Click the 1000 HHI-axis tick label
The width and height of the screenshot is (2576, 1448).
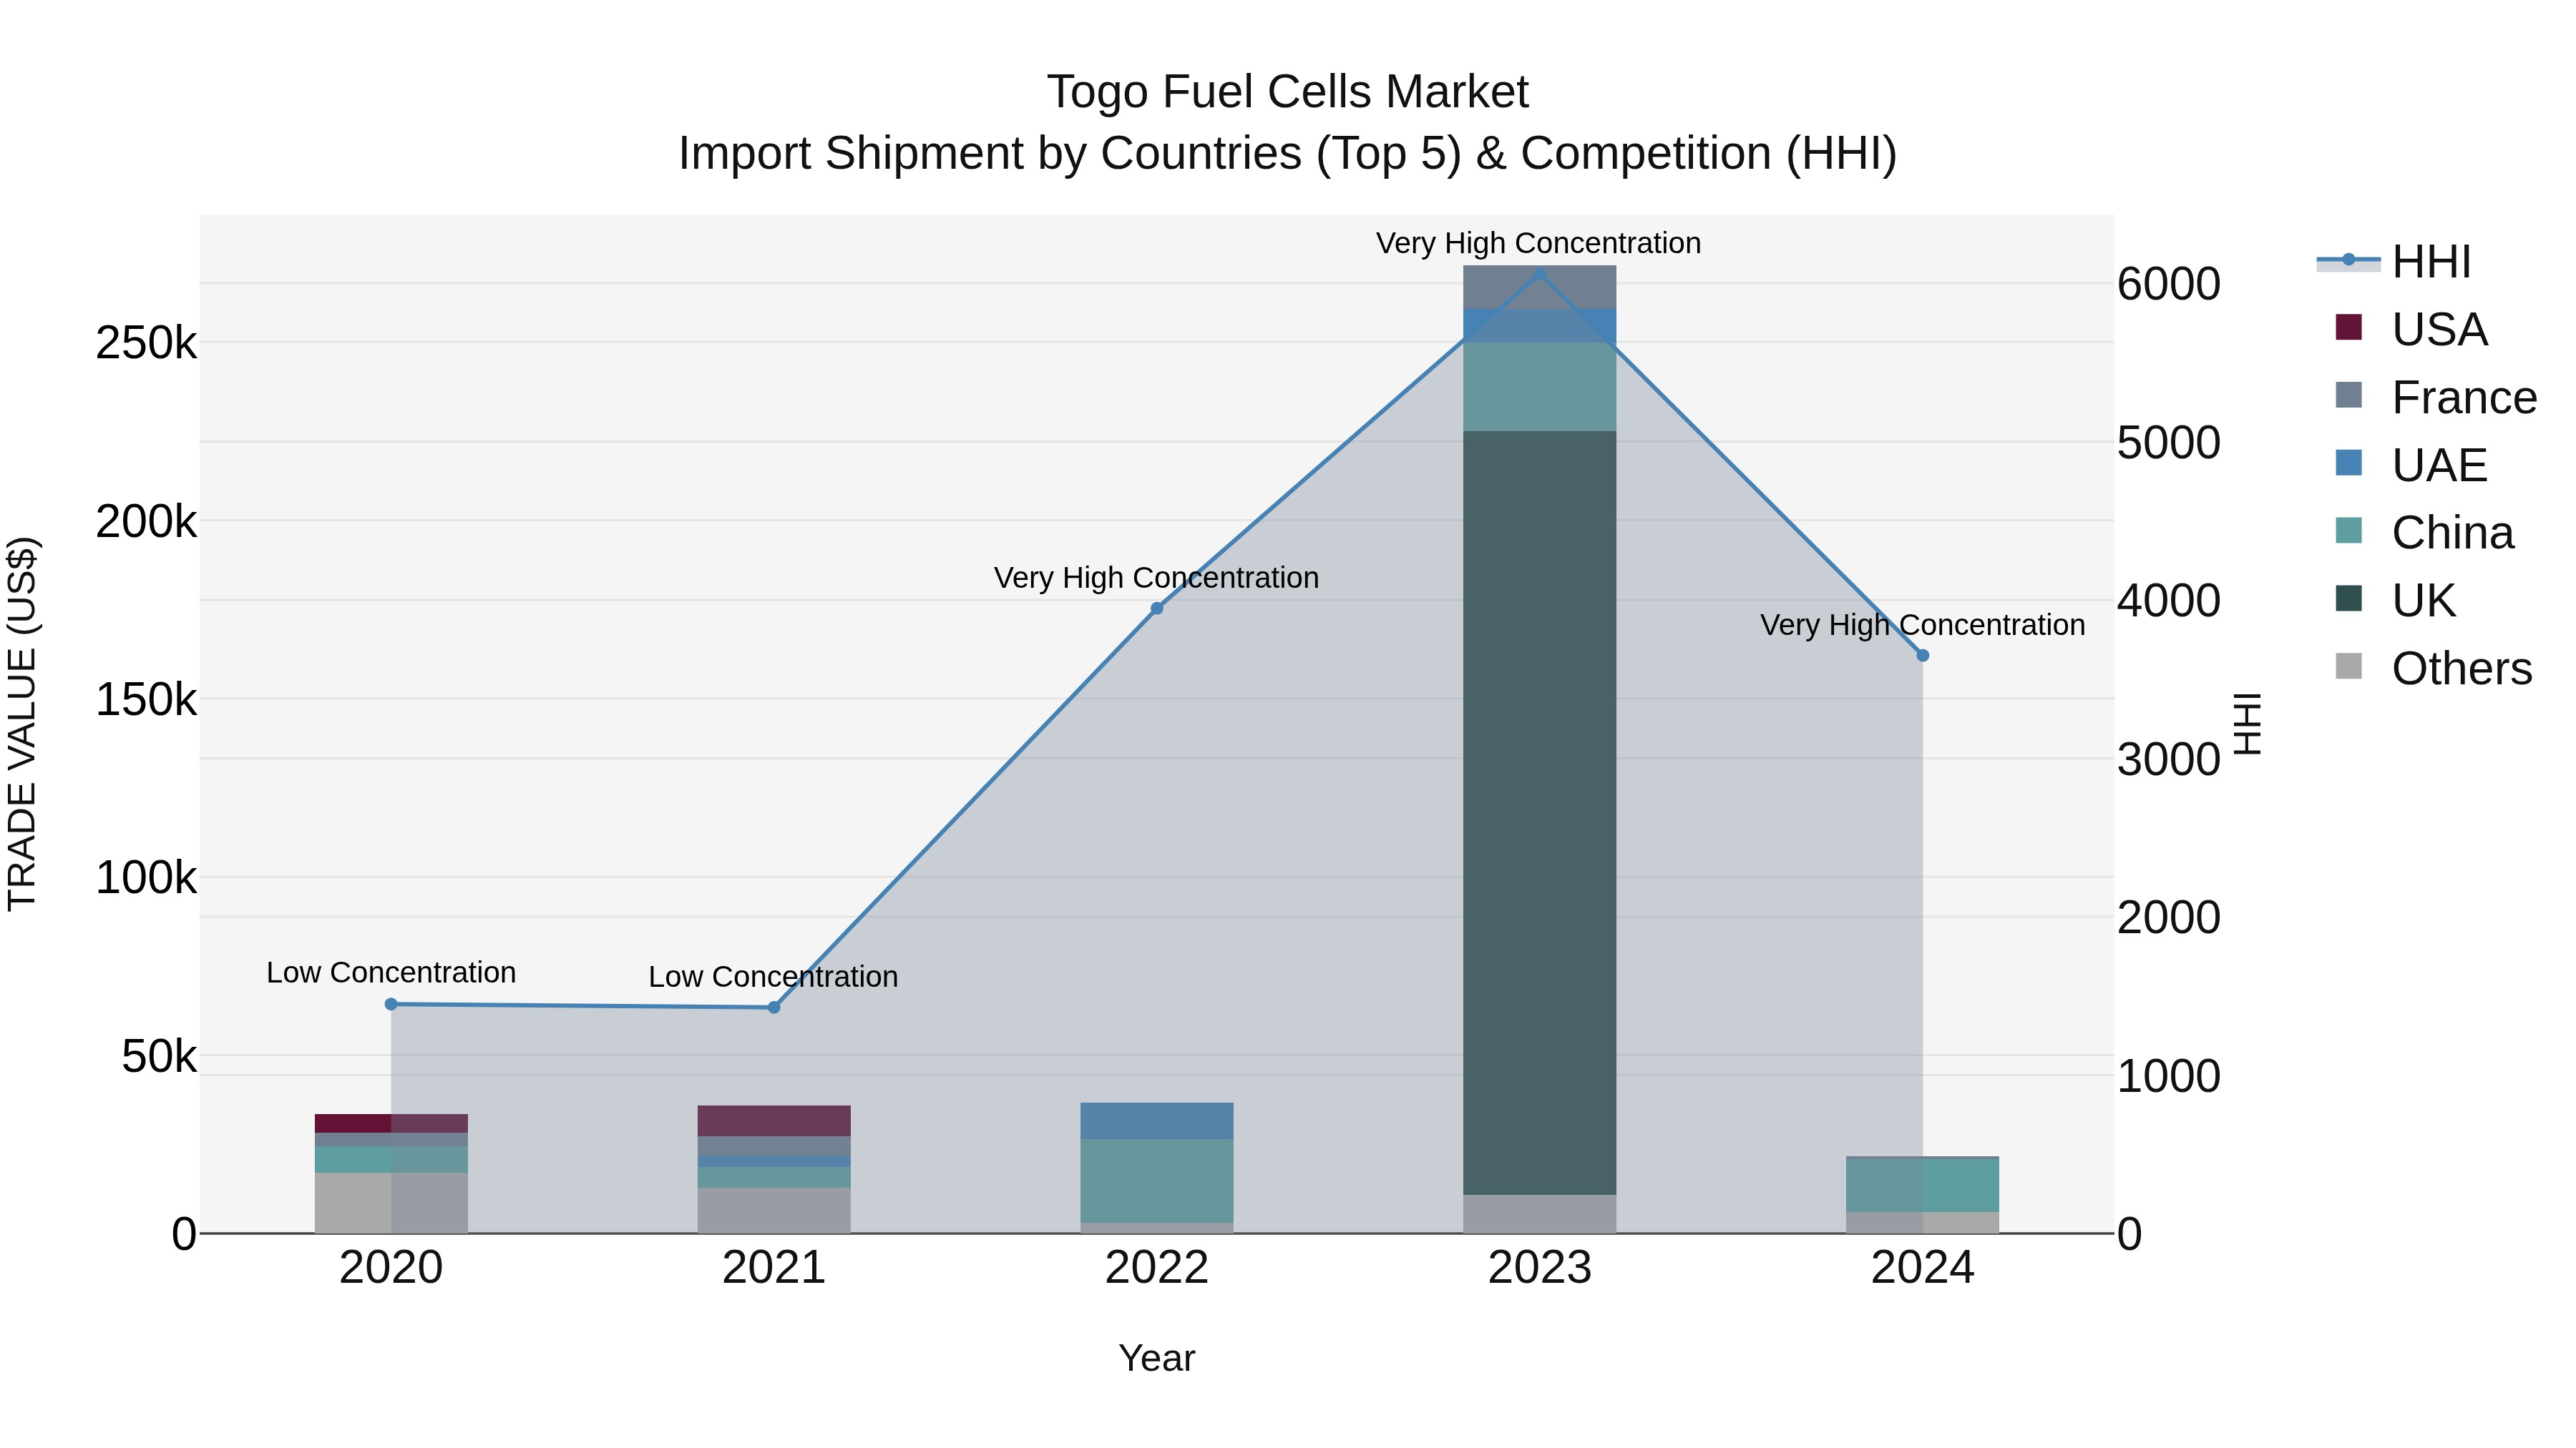(x=2169, y=1076)
